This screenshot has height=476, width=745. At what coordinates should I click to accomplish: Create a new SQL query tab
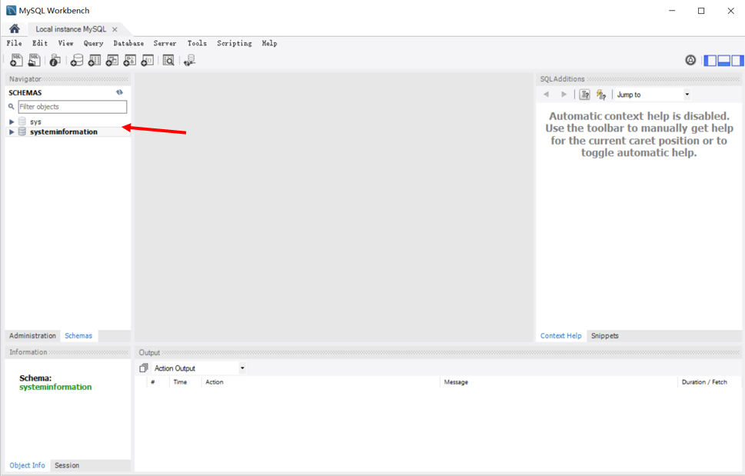pos(16,60)
